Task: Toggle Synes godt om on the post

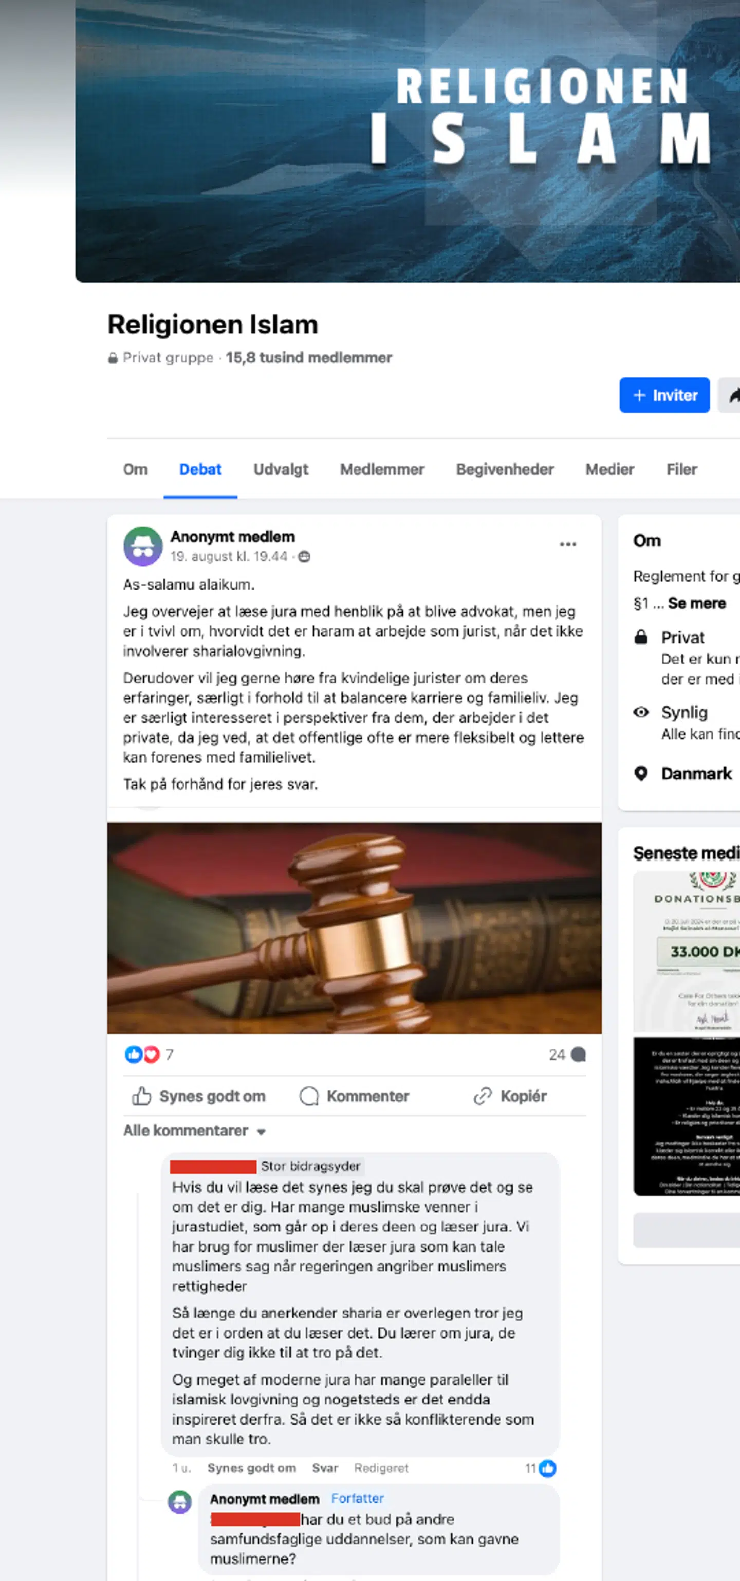Action: pos(199,1096)
